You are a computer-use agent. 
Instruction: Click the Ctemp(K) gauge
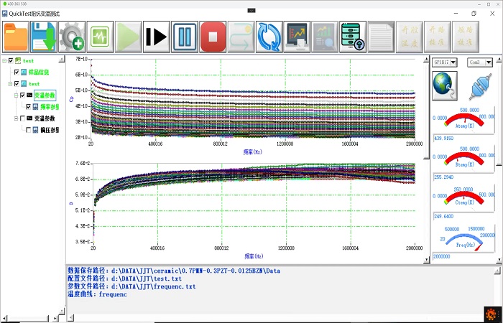click(x=463, y=197)
